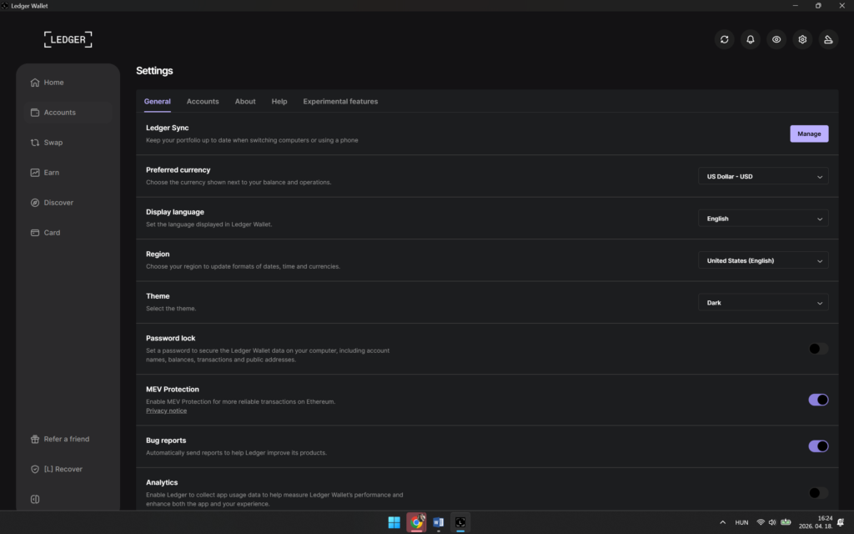Open the Windows Start menu

394,522
